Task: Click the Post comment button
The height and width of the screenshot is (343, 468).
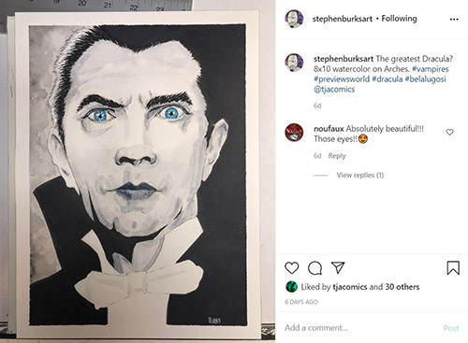Action: (451, 328)
